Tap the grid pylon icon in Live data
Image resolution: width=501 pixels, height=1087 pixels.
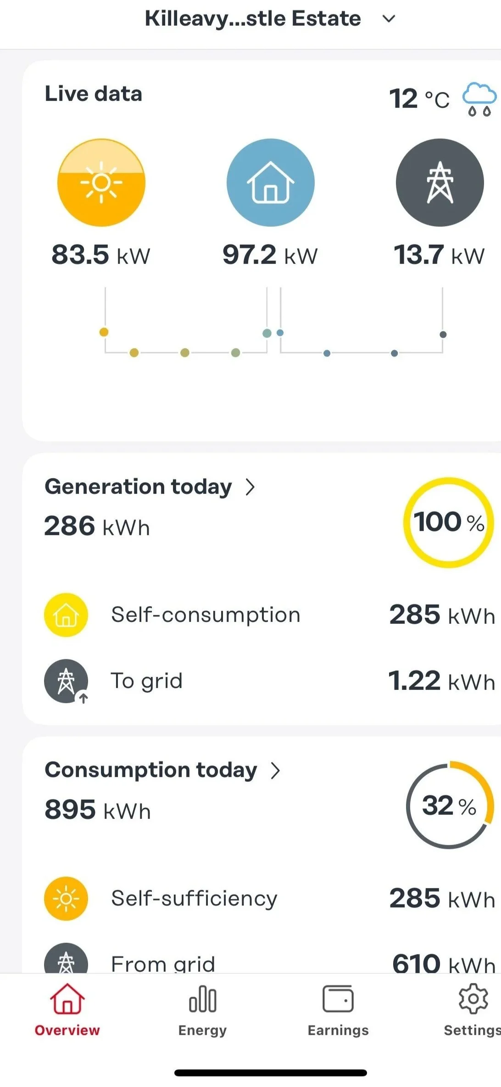440,183
